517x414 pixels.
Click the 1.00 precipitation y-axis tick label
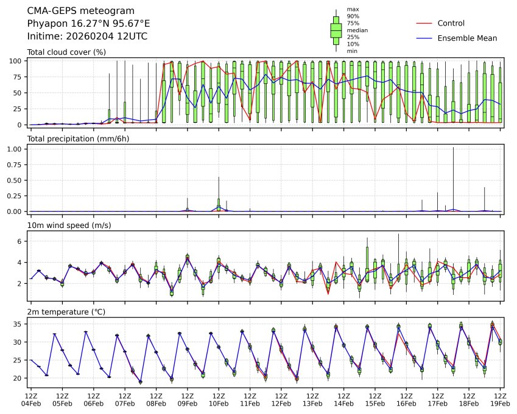[18, 149]
